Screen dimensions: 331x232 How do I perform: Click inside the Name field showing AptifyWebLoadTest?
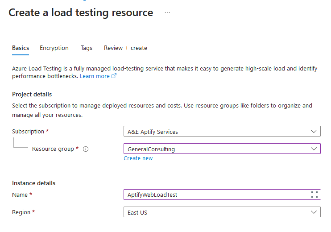point(217,195)
